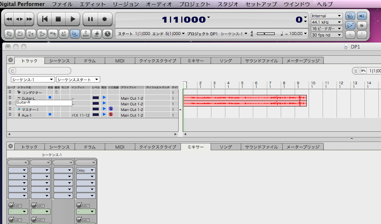381x224 pixels.
Task: Click the Stop transport button
Action: 58,19
